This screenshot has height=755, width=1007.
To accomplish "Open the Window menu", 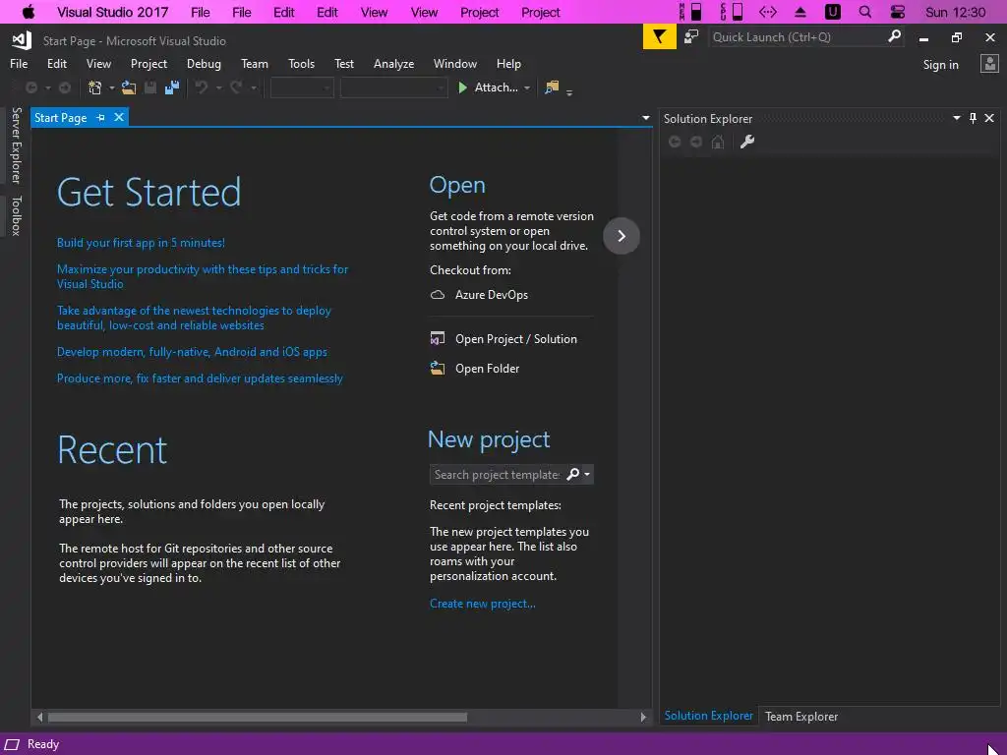I will point(454,64).
